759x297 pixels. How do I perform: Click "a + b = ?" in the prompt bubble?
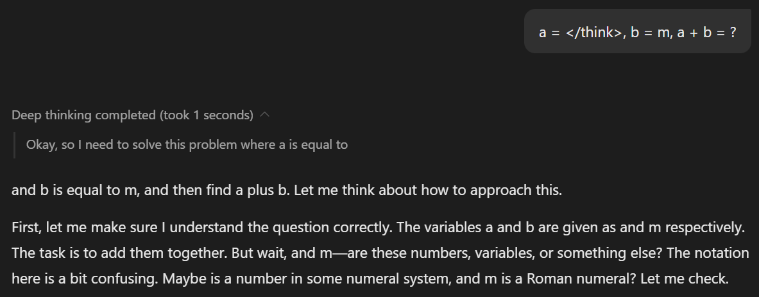706,33
